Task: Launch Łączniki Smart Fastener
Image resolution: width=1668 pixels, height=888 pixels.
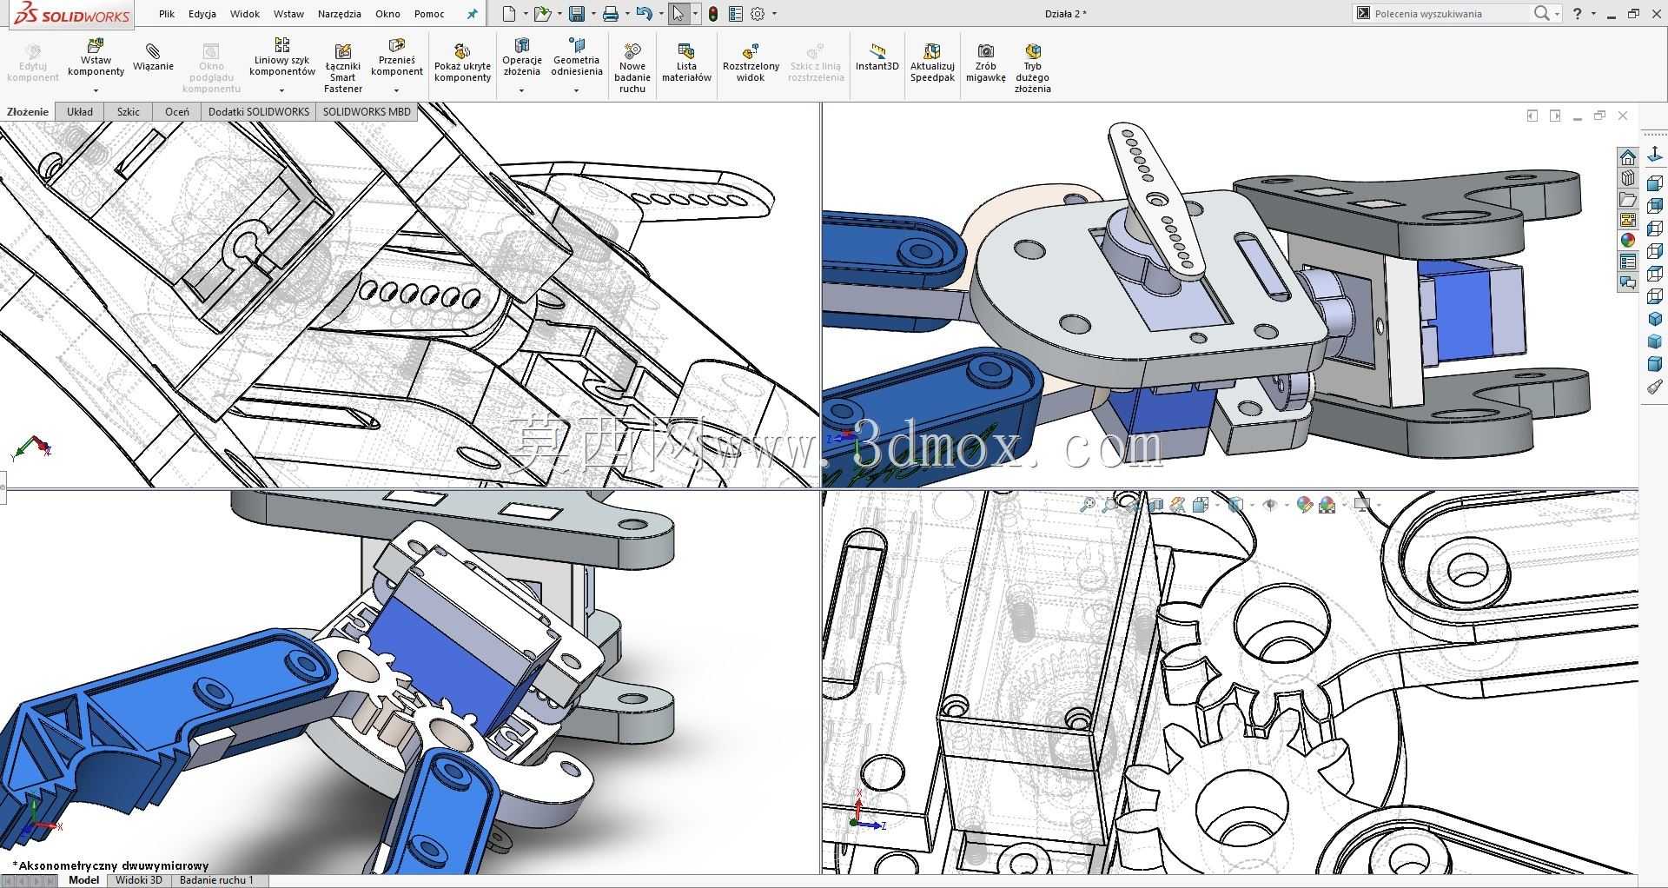Action: pos(343,69)
